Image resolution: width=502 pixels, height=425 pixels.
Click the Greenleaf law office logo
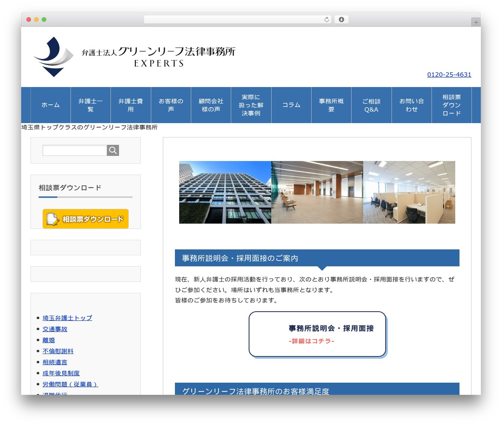(x=135, y=57)
